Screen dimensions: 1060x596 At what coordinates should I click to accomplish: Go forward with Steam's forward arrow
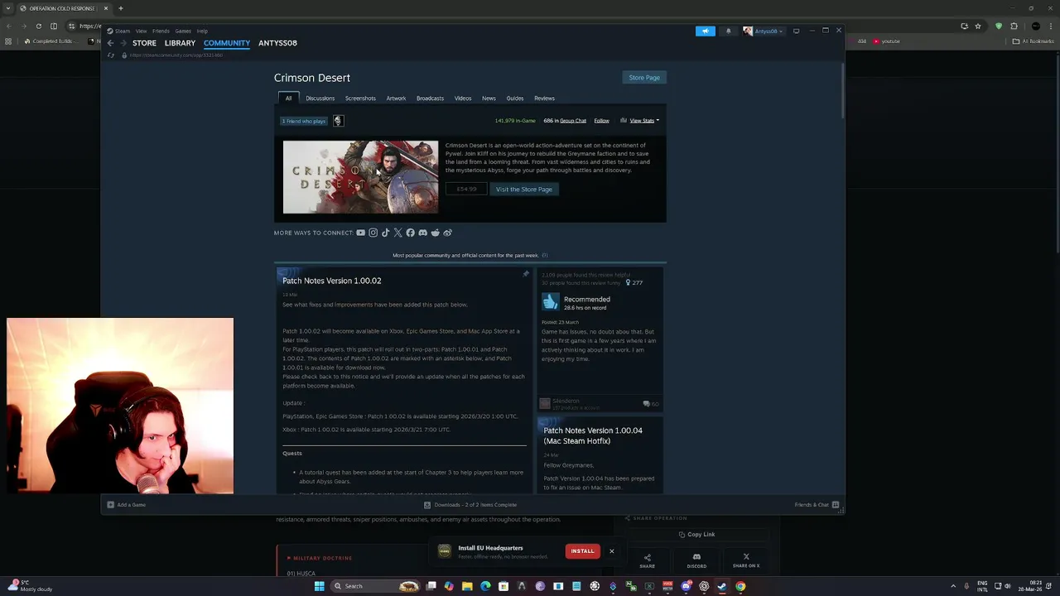(123, 43)
